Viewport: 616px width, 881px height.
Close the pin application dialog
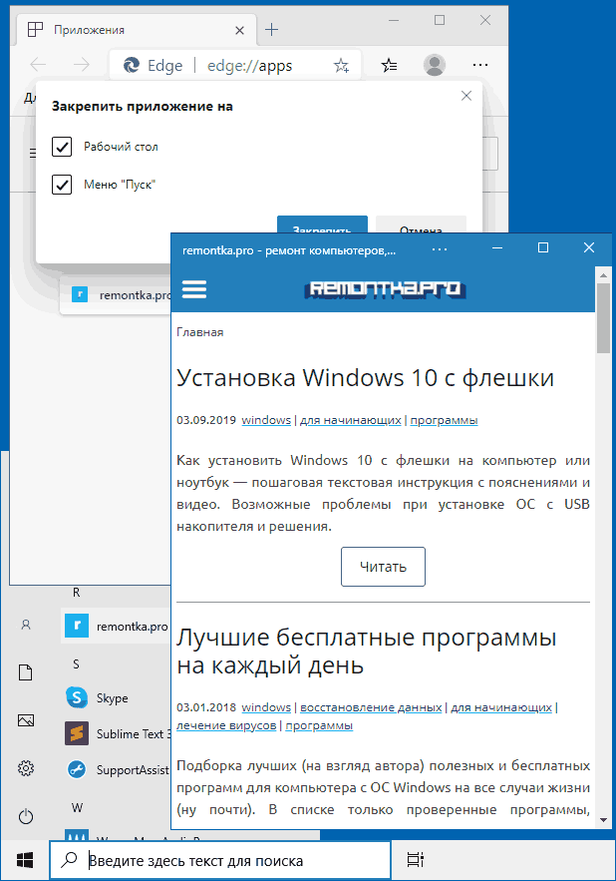(x=466, y=96)
